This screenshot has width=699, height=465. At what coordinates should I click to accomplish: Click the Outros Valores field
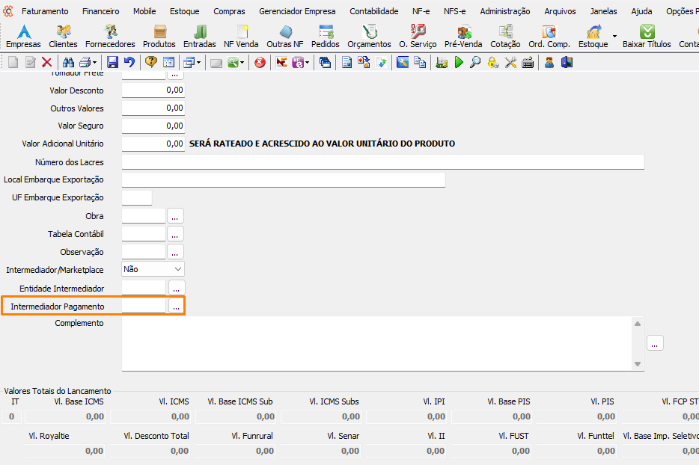(153, 108)
